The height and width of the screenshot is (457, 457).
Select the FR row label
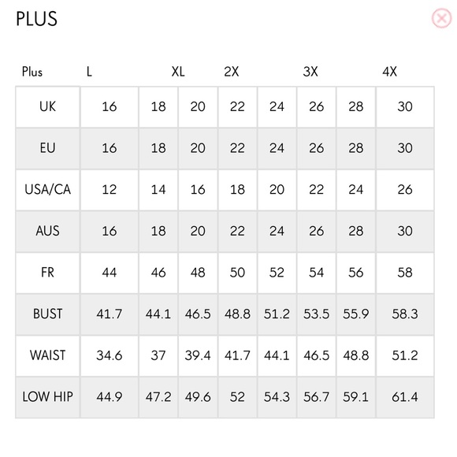(x=47, y=273)
